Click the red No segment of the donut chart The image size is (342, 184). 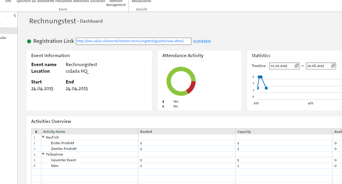pos(191,87)
